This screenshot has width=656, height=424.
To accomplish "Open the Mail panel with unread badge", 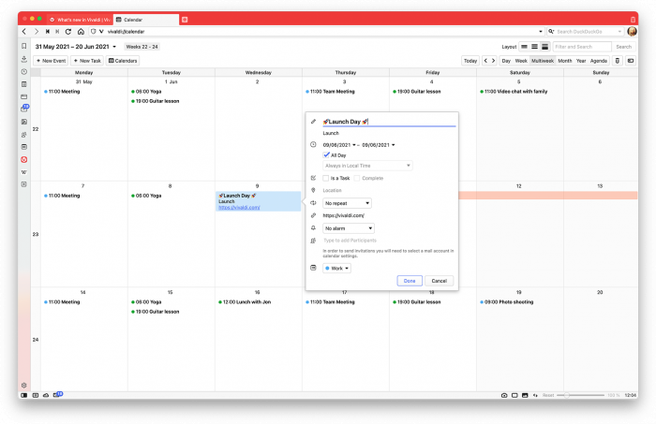I will click(24, 109).
